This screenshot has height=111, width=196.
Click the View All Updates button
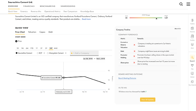coord(148,100)
